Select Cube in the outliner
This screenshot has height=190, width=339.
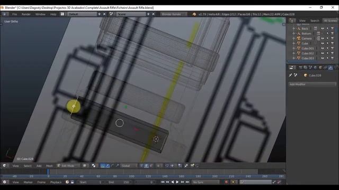[305, 43]
